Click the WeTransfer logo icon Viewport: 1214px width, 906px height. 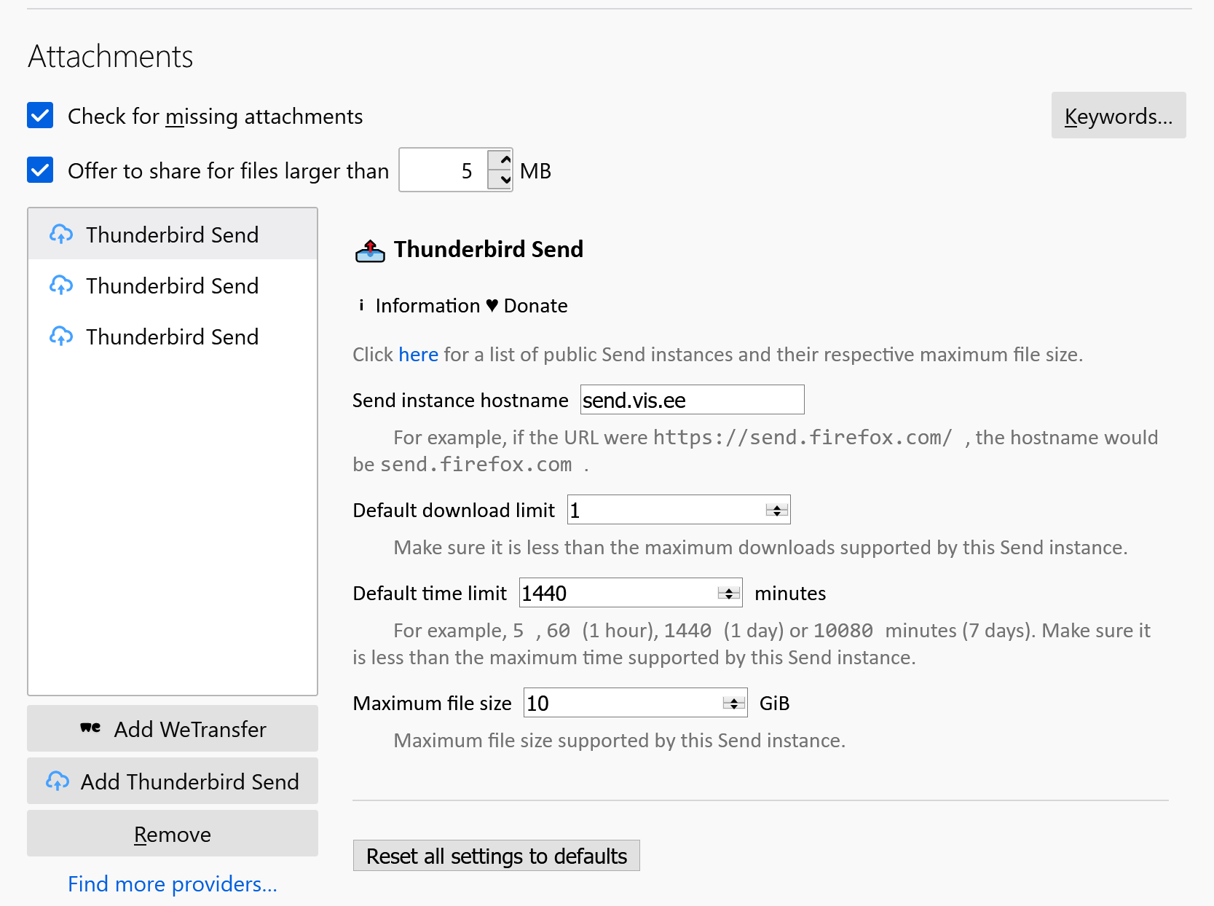pyautogui.click(x=90, y=728)
